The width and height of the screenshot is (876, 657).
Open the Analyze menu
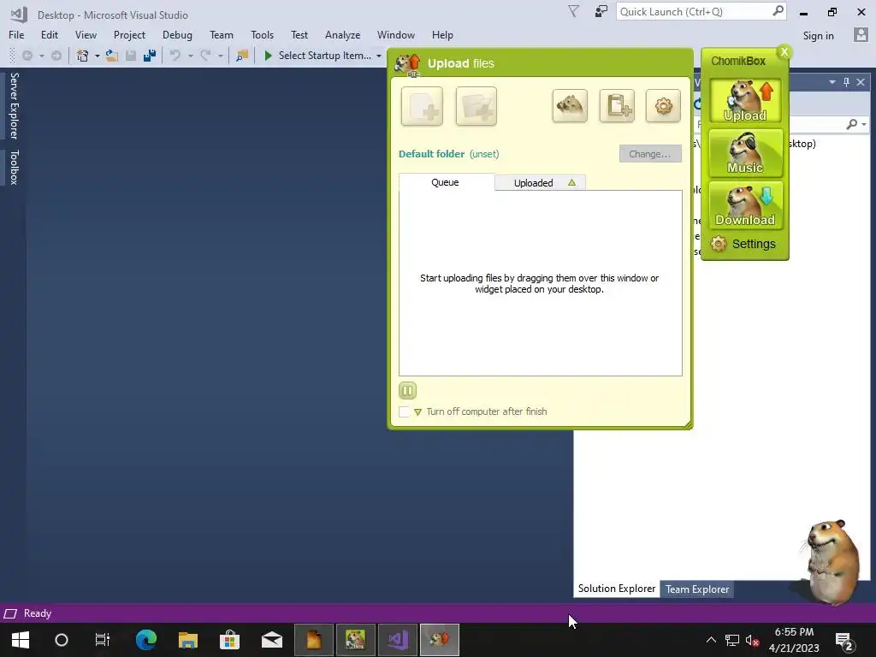(x=342, y=34)
